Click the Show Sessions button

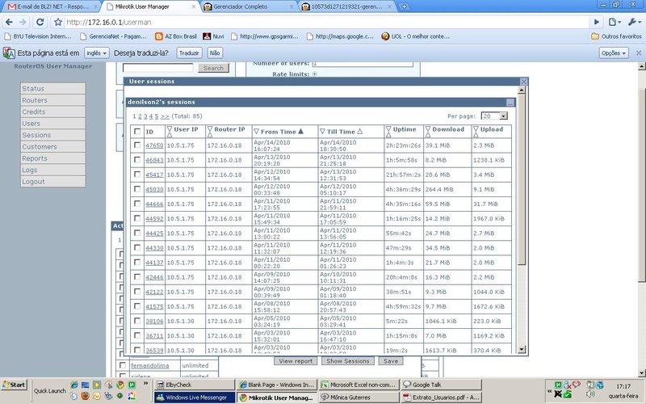[348, 361]
